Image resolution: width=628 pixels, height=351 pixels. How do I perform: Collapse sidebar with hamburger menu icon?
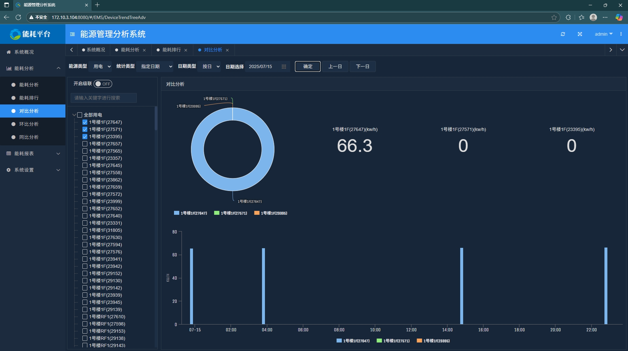(72, 34)
